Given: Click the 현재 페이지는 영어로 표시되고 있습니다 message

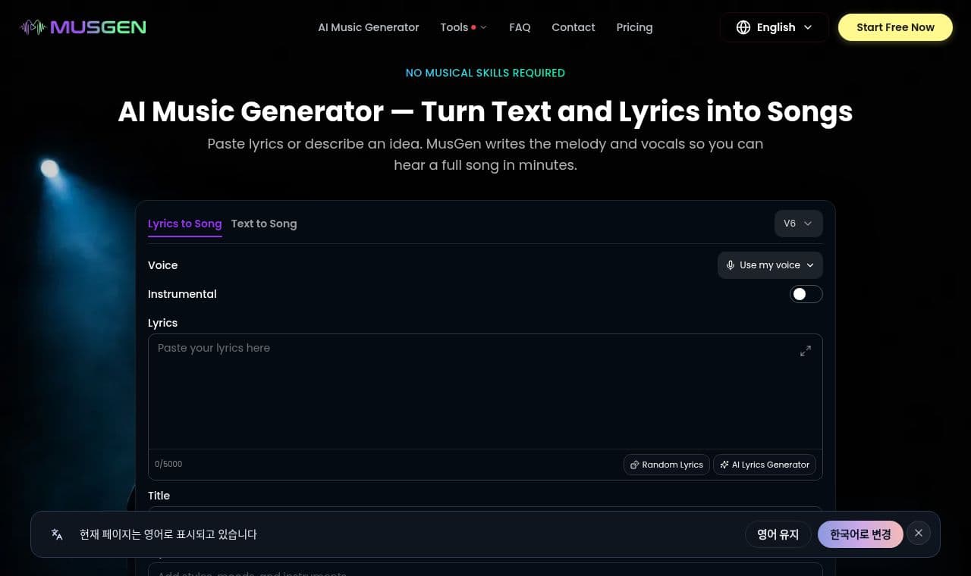Looking at the screenshot, I should 168,534.
